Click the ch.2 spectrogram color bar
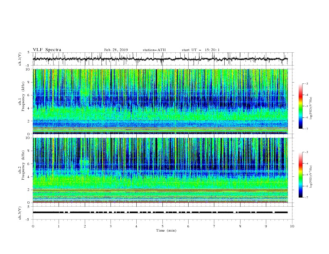 tap(300, 175)
